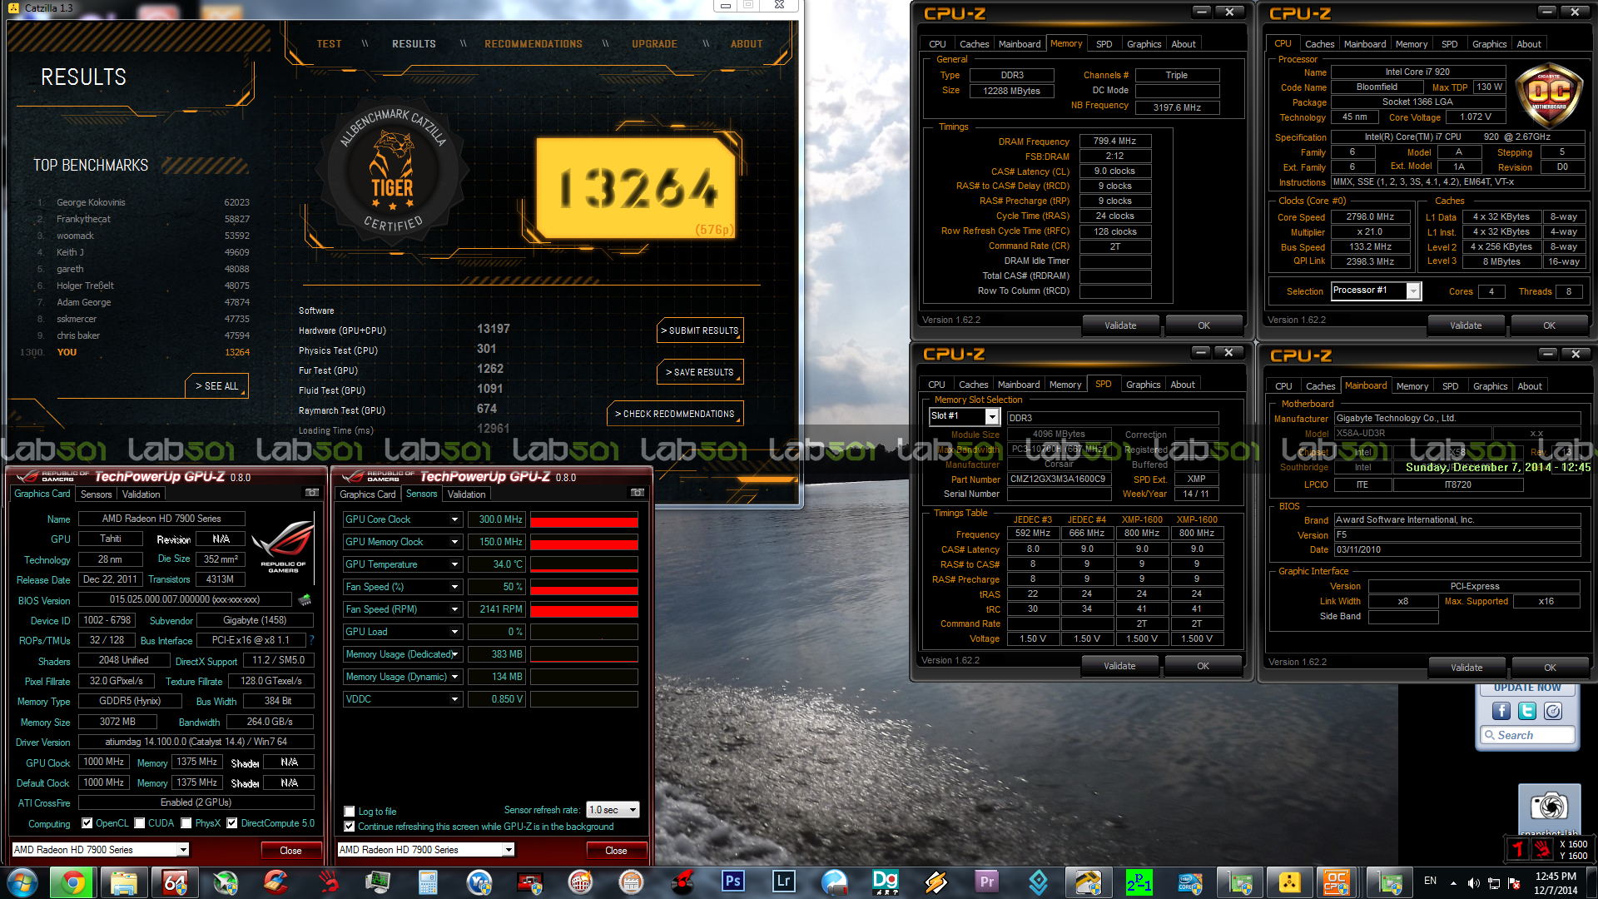The height and width of the screenshot is (899, 1598).
Task: Open the red hand Bloody icon in taskbar
Action: 327,882
